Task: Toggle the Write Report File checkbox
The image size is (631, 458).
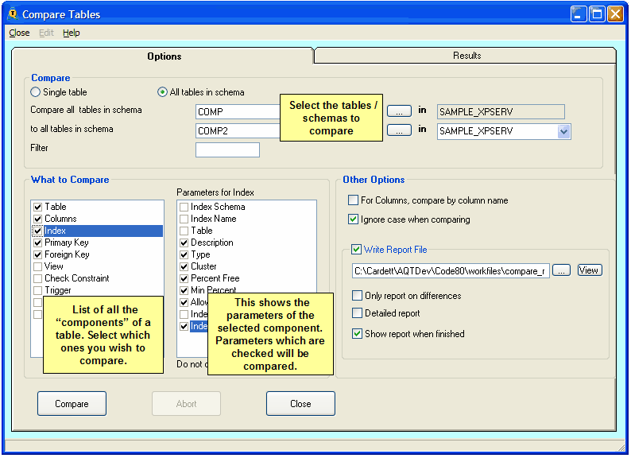Action: pos(356,250)
